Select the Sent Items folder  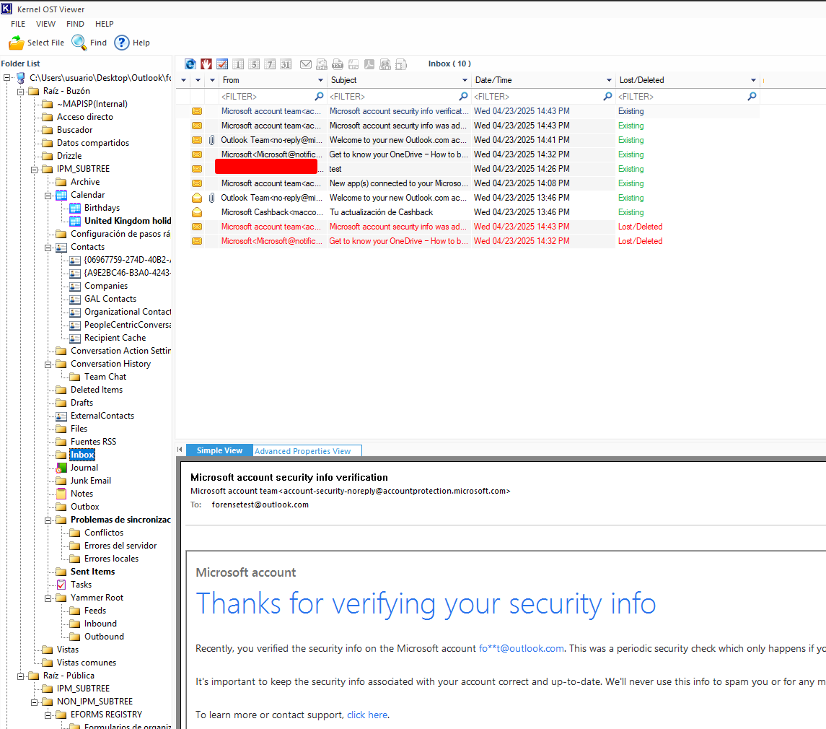click(x=93, y=572)
